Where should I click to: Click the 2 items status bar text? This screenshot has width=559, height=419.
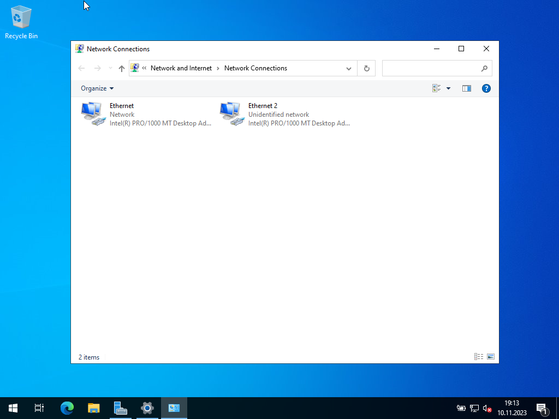(89, 357)
